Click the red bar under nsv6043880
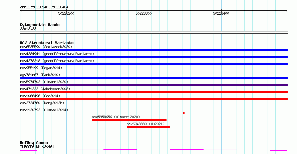Screen dimensions: 297x154 pos(148,127)
